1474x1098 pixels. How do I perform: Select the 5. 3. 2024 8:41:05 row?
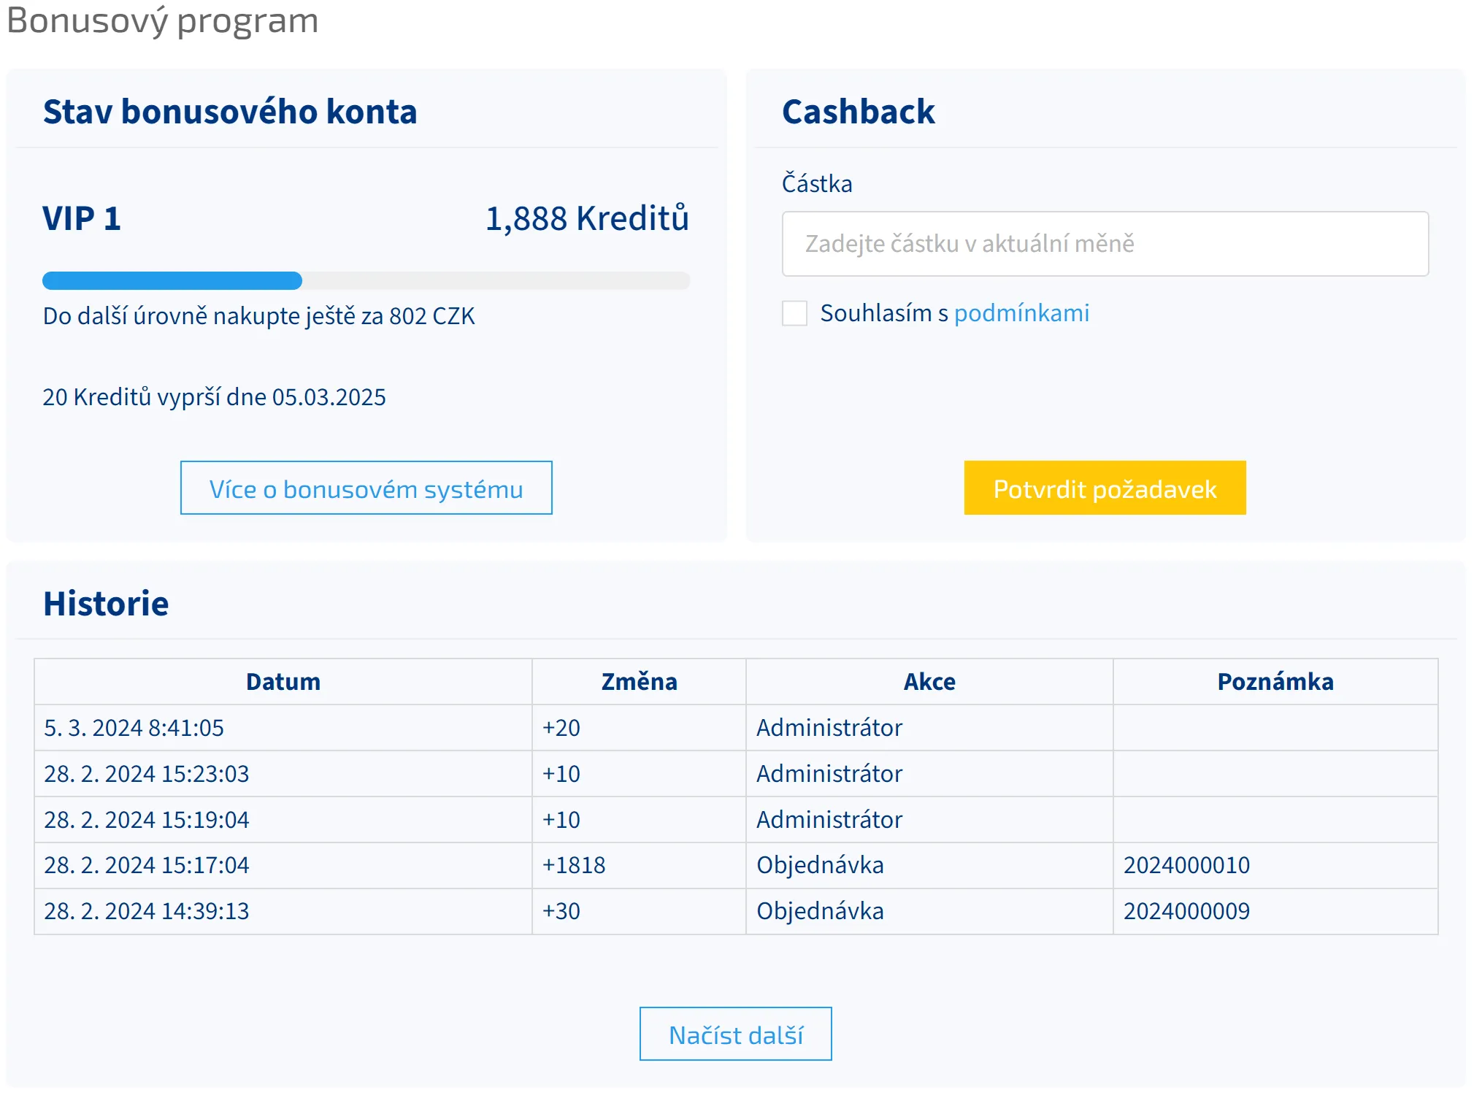click(x=134, y=728)
